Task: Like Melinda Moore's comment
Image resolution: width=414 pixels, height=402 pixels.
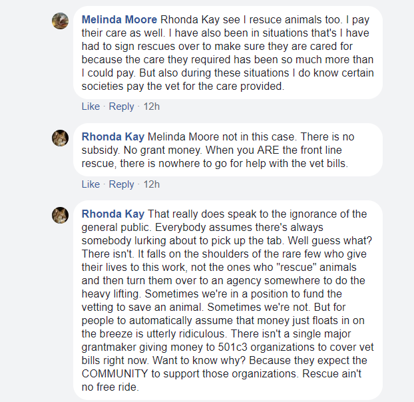Action: (x=91, y=106)
